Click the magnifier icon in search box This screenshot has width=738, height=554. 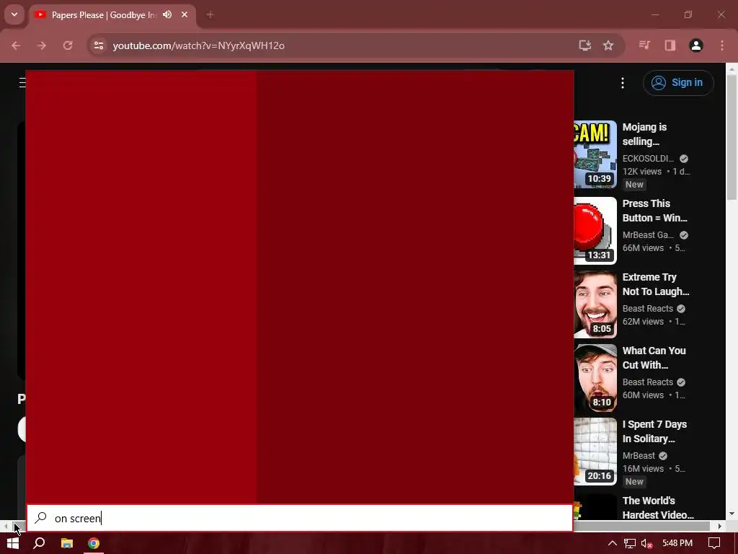(40, 518)
